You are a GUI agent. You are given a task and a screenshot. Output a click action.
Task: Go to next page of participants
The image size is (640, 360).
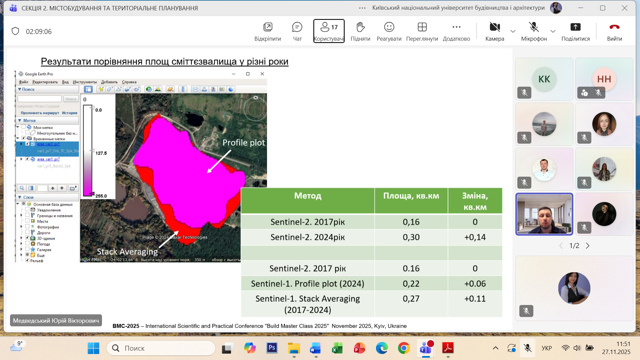(x=588, y=246)
